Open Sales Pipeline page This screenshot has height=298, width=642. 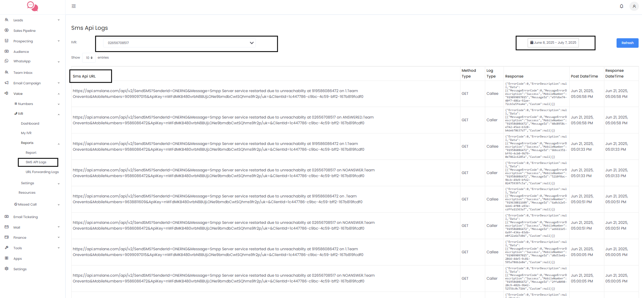pyautogui.click(x=24, y=30)
